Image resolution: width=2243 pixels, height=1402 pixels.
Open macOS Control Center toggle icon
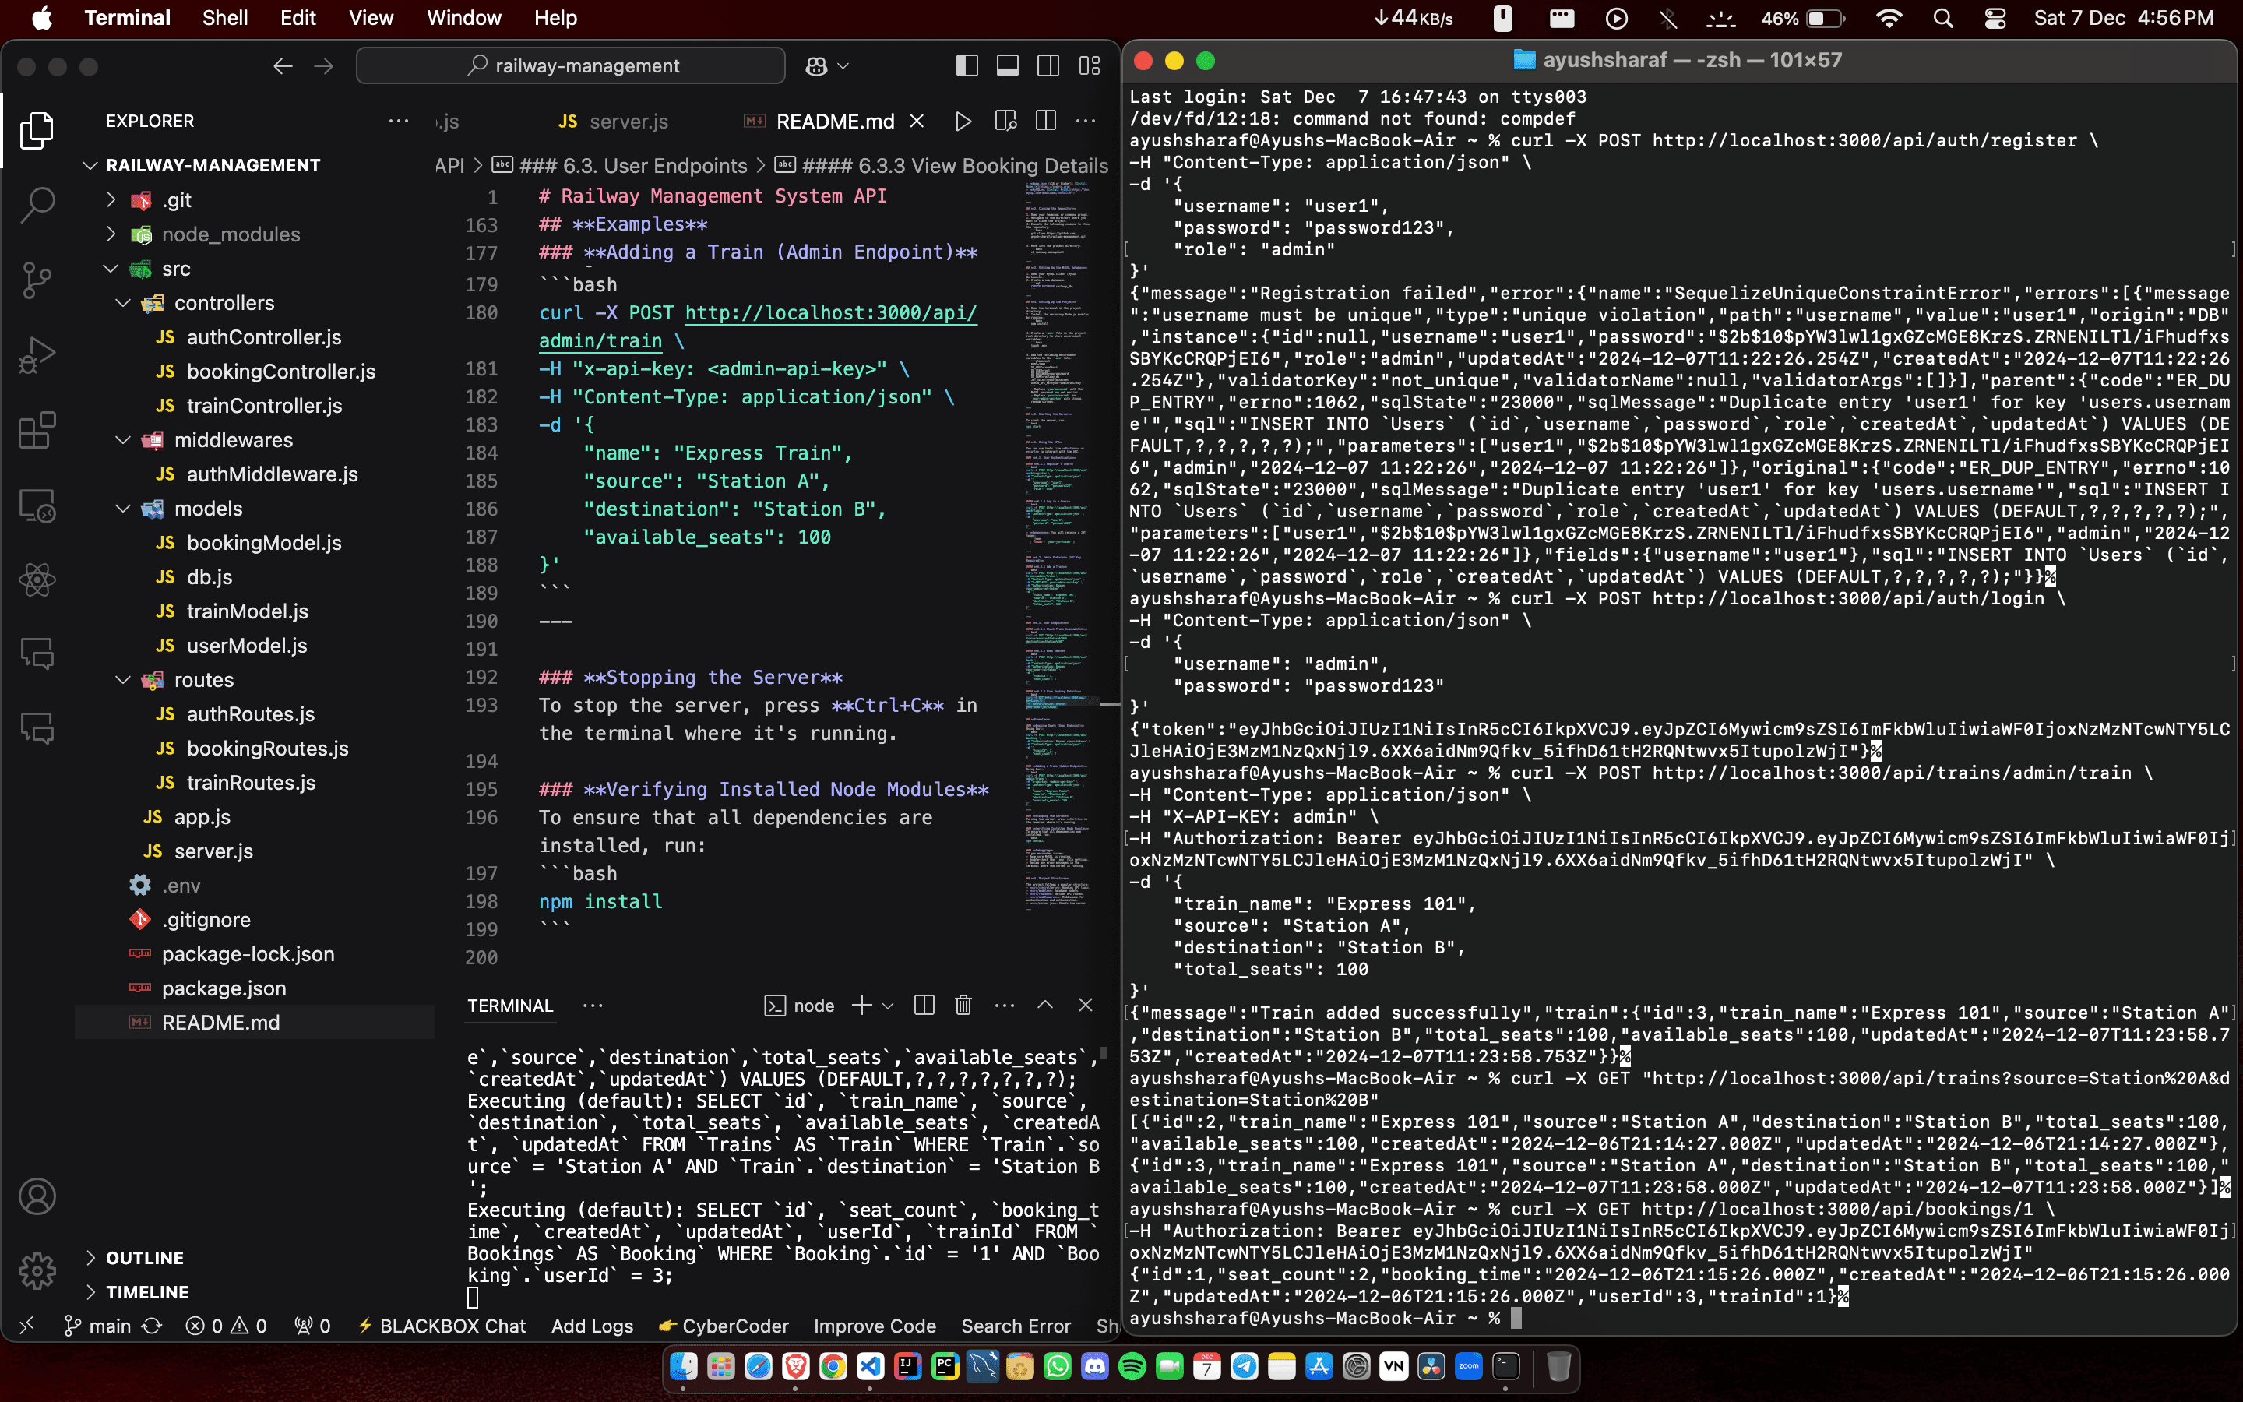[1995, 19]
